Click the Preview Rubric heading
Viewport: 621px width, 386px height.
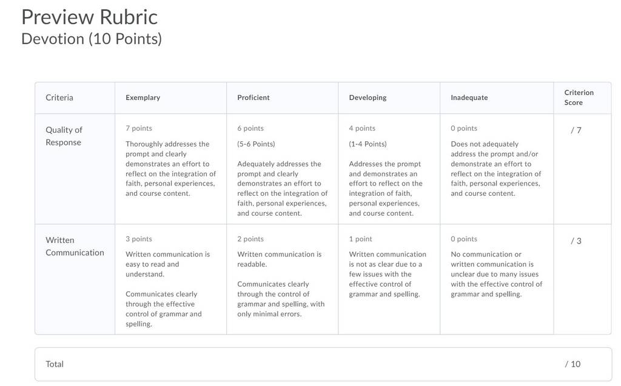coord(90,17)
